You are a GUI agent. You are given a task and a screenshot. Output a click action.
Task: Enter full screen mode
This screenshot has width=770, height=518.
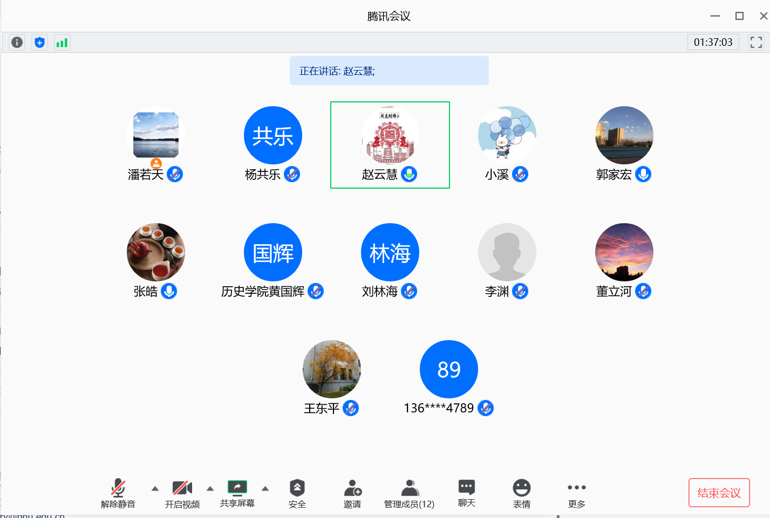coord(756,42)
